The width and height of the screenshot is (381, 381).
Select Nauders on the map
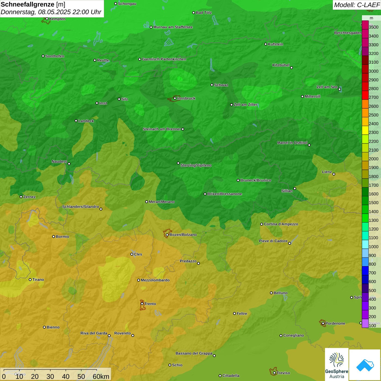59,161
